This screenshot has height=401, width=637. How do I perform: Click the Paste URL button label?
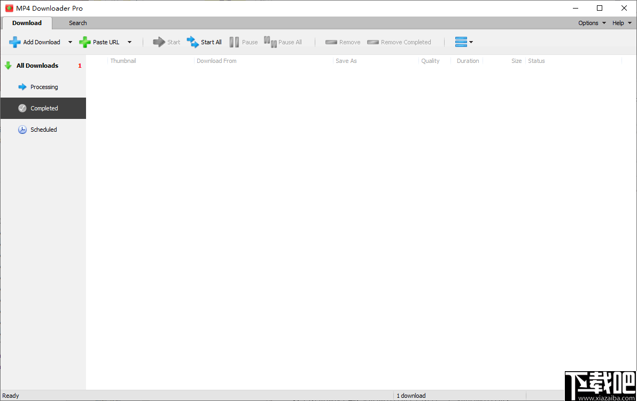(106, 42)
